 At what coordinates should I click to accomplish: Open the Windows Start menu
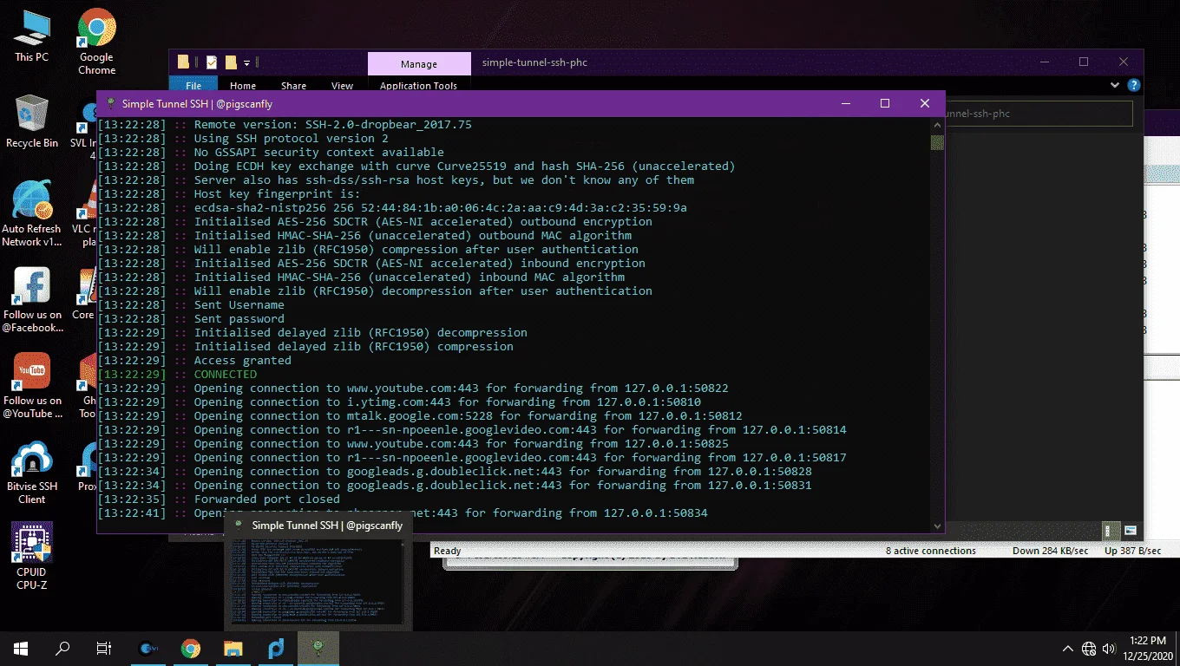pyautogui.click(x=21, y=648)
